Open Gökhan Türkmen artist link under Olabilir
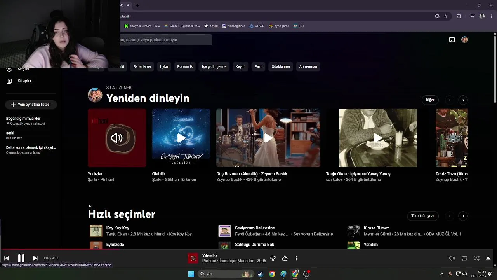Image resolution: width=497 pixels, height=280 pixels. (180, 180)
